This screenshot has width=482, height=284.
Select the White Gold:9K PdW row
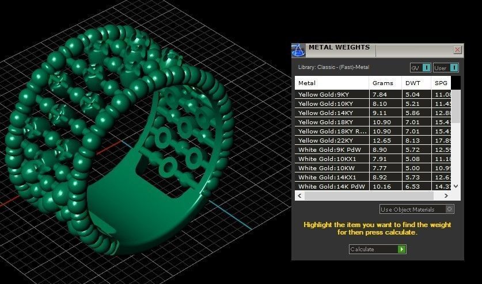pos(373,149)
